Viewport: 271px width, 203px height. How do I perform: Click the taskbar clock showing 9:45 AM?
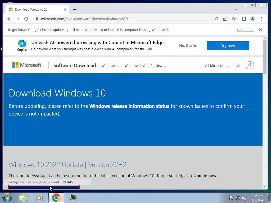pyautogui.click(x=257, y=198)
